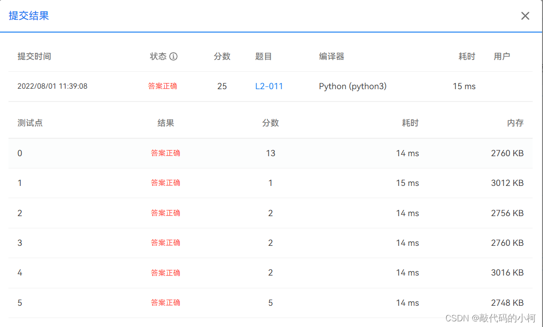Image resolution: width=543 pixels, height=327 pixels.
Task: Select the 耗时 column header
Action: [467, 56]
